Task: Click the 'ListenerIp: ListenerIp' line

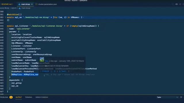Action: [x=24, y=51]
